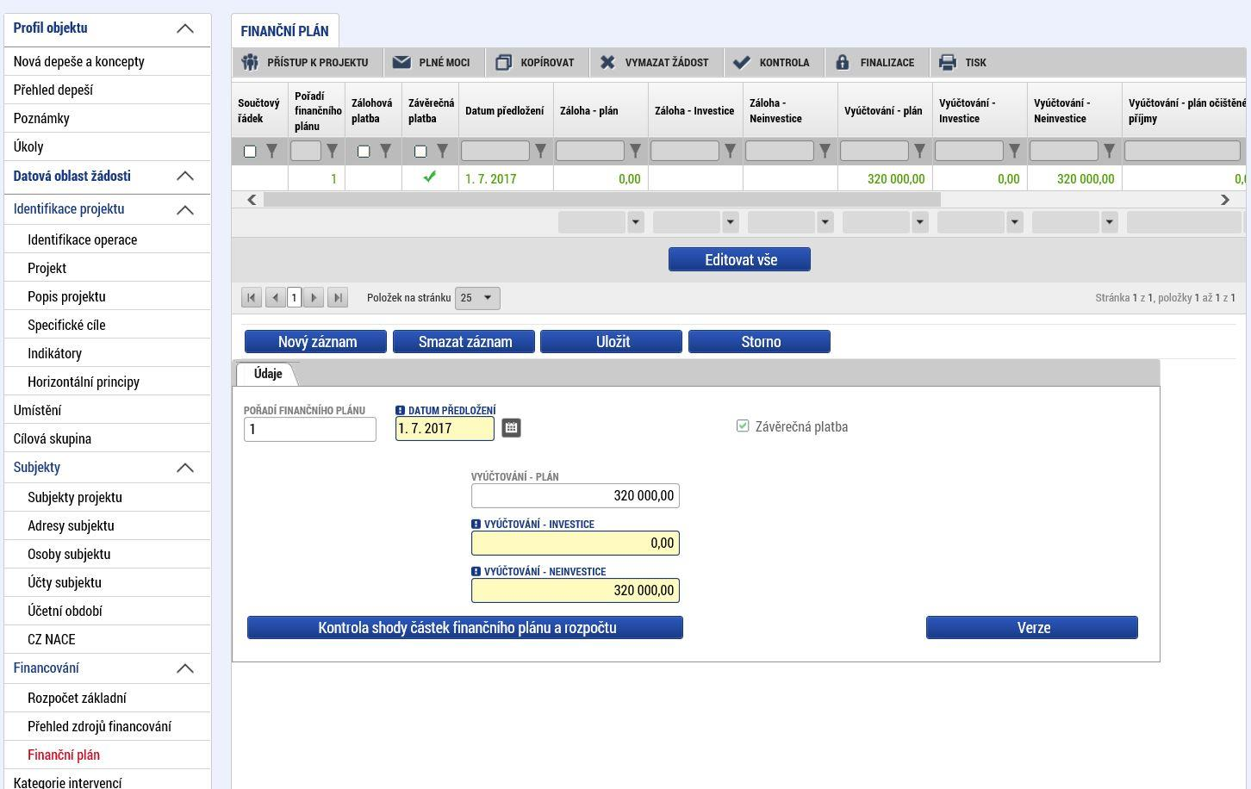Viewport: 1251px width, 789px height.
Task: Click the Editovat vše button
Action: 739,259
